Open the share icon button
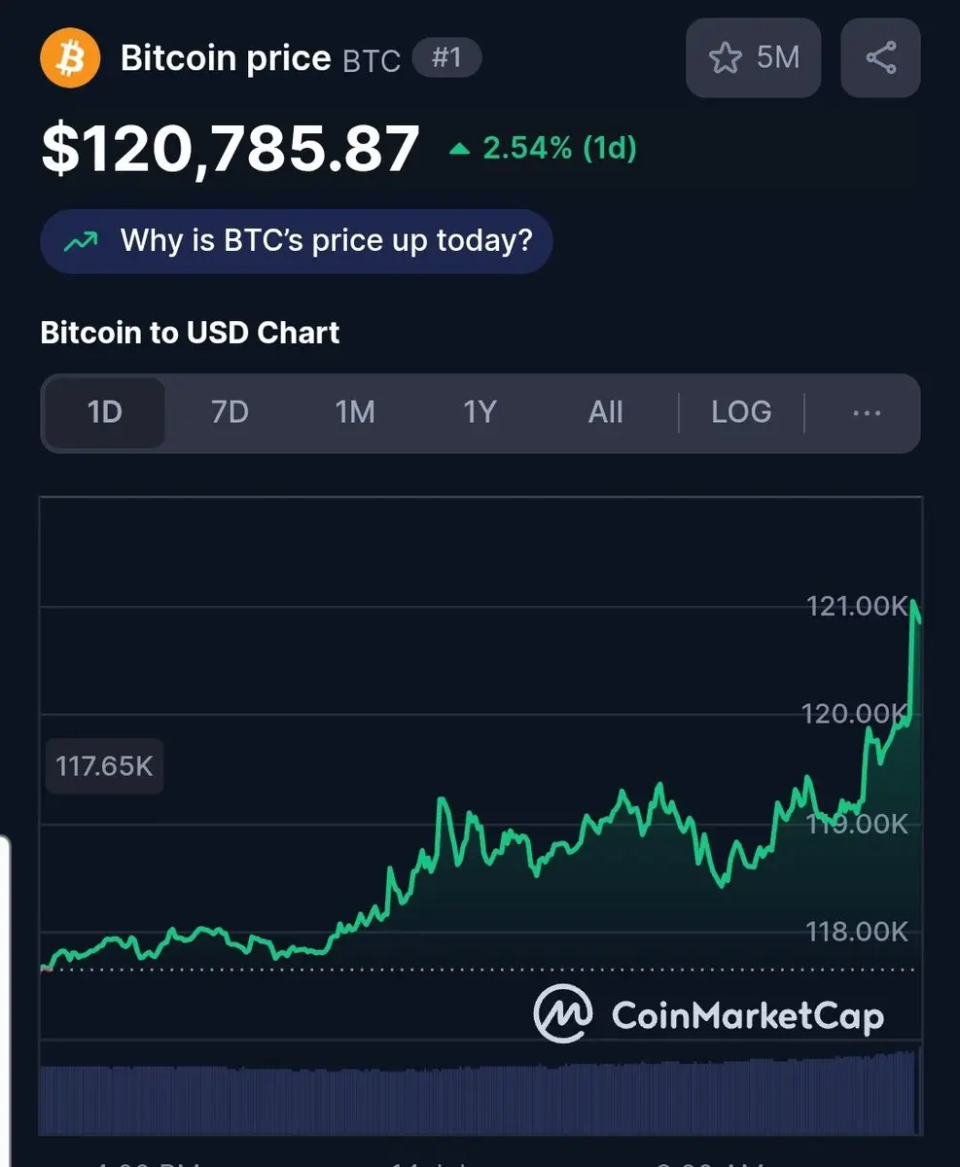960x1167 pixels. click(x=880, y=58)
